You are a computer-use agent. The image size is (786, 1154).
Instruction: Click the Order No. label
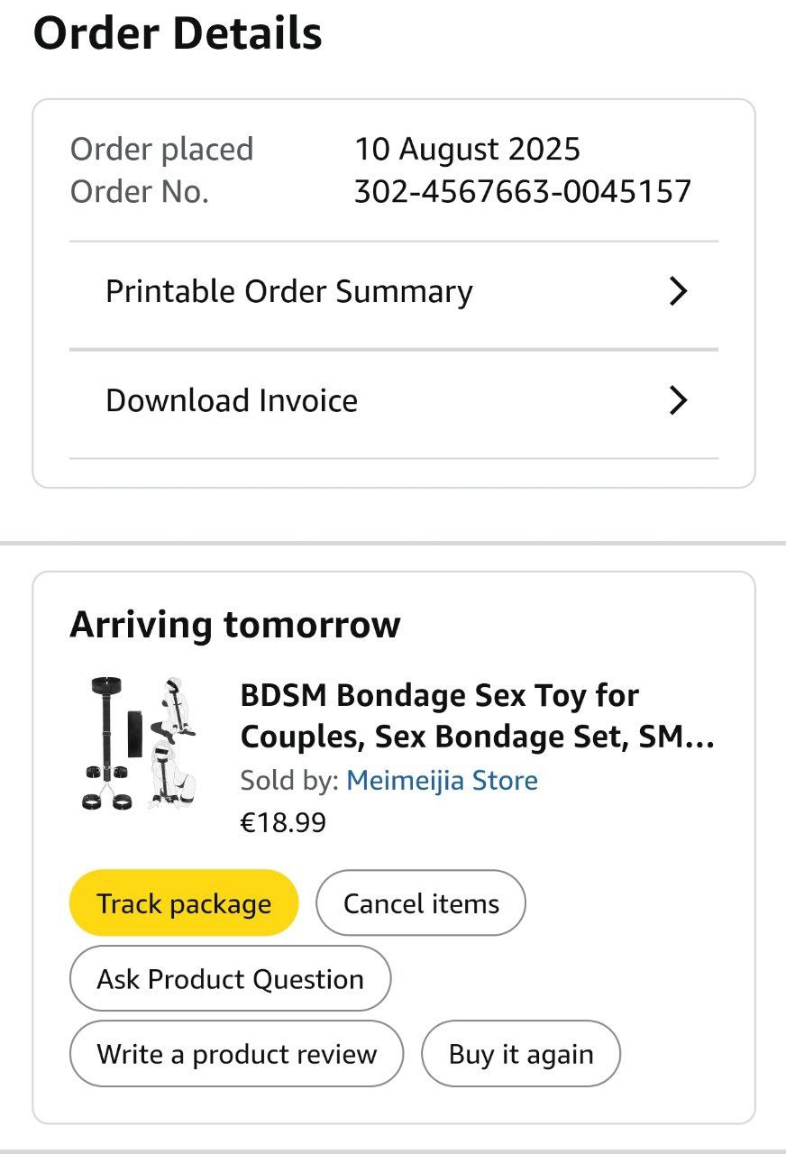(x=139, y=191)
